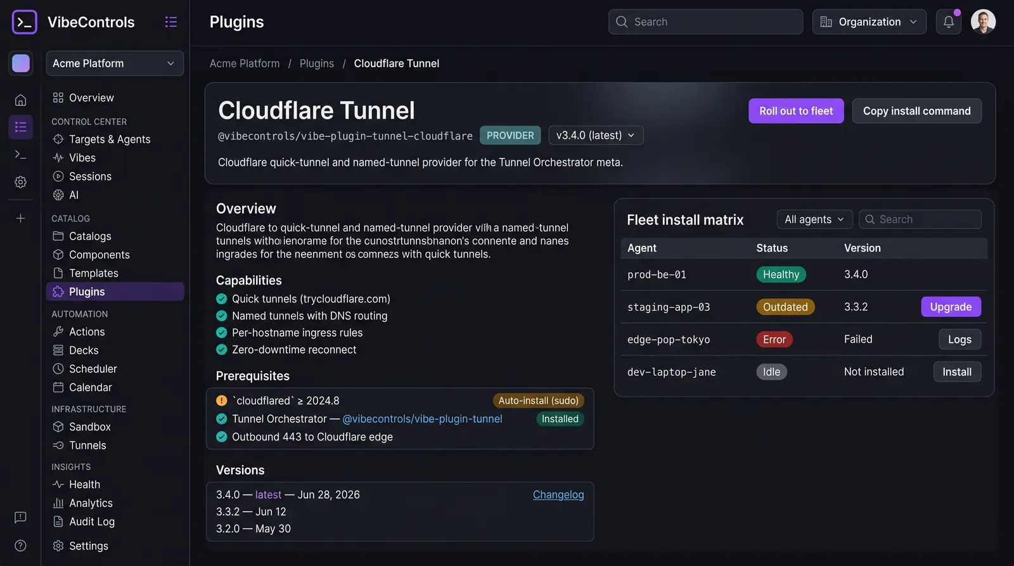Open the v3.4.0 (latest) version dropdown
This screenshot has width=1014, height=566.
coord(596,136)
